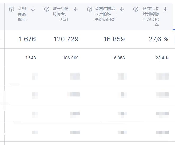Select the total value 1 676
Image resolution: width=175 pixels, height=145 pixels.
tap(27, 39)
